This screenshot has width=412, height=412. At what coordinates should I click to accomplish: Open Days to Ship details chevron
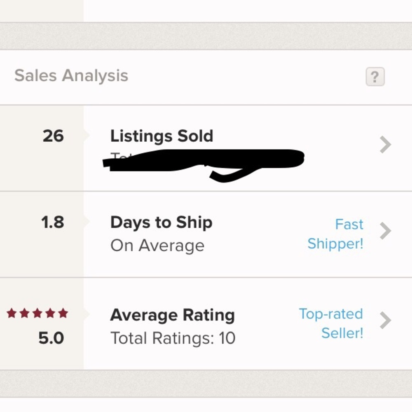(385, 231)
